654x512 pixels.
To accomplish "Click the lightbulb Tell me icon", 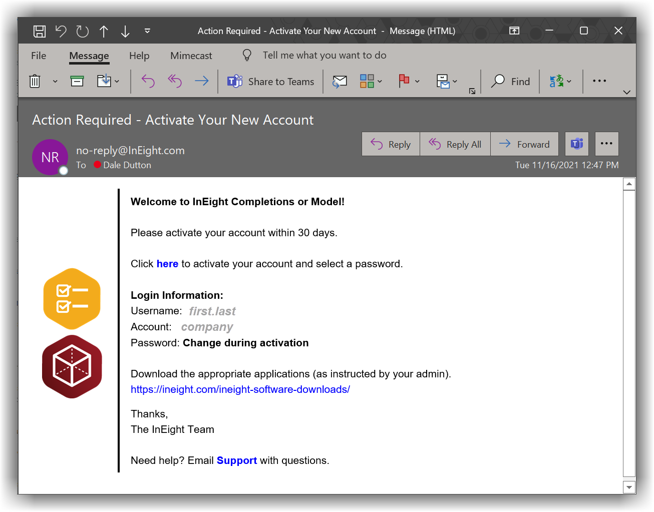I will (247, 55).
